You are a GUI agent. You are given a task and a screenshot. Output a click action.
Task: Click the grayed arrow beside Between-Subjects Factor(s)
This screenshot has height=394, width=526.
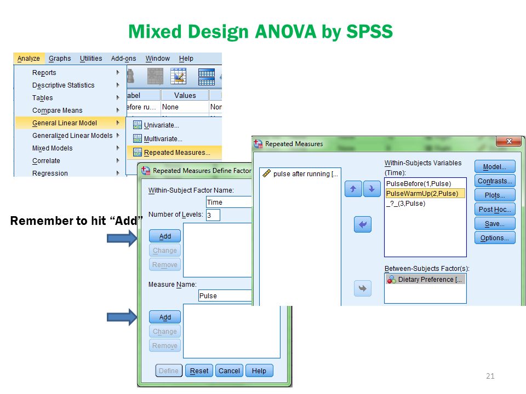click(363, 288)
